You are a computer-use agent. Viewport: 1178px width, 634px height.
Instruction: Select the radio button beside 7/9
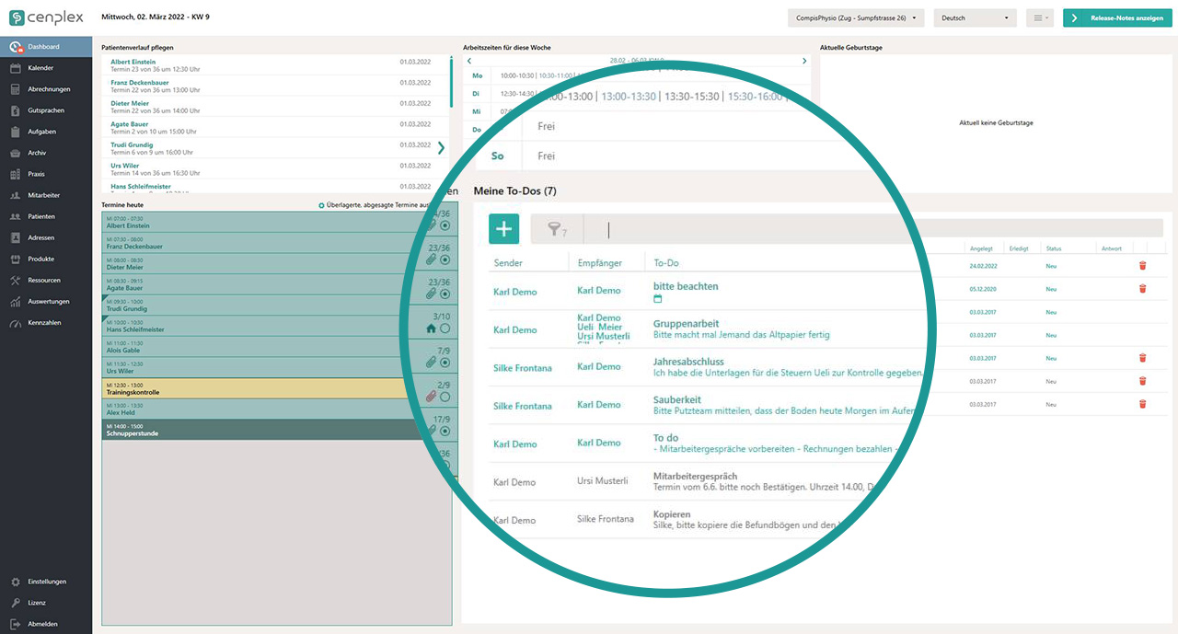445,363
